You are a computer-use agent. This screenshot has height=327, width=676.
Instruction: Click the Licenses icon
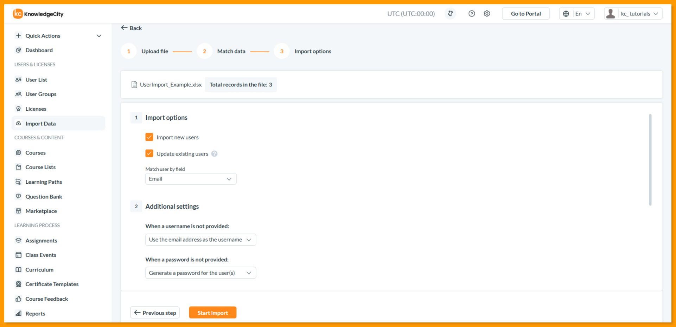click(x=19, y=109)
